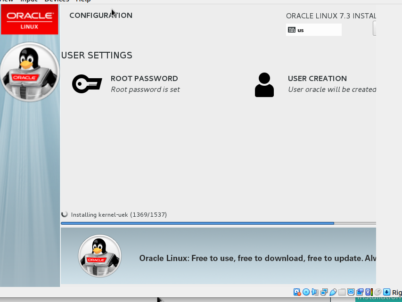Click the 'Root password is set' text
The image size is (402, 302).
pos(145,90)
